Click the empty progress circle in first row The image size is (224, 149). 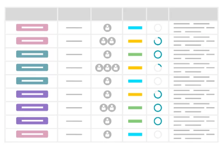[158, 28]
